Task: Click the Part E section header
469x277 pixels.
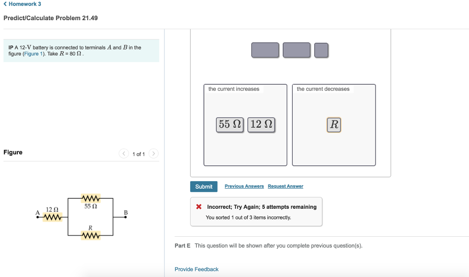Action: point(182,245)
